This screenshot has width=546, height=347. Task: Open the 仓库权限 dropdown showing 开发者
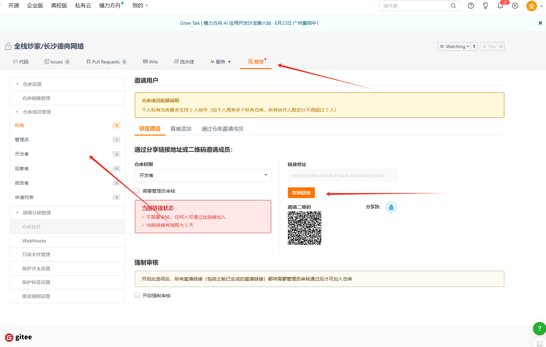(203, 175)
